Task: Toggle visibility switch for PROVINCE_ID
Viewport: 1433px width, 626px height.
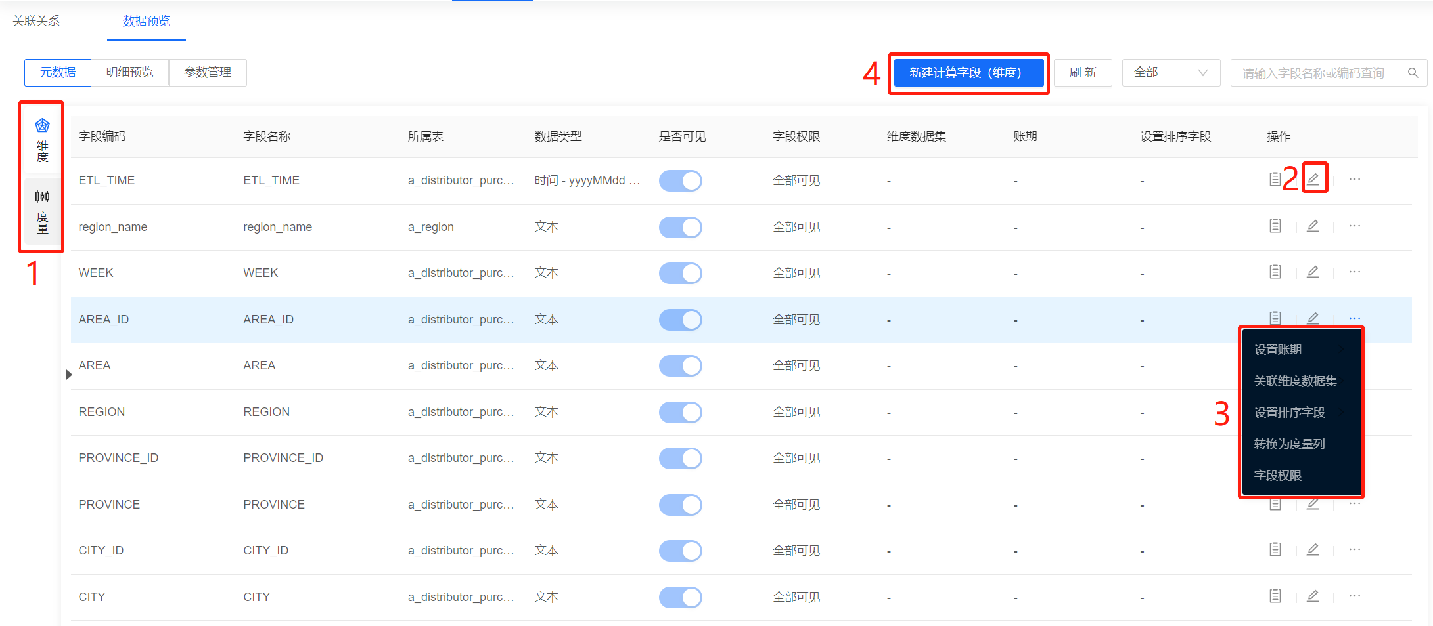Action: click(681, 458)
